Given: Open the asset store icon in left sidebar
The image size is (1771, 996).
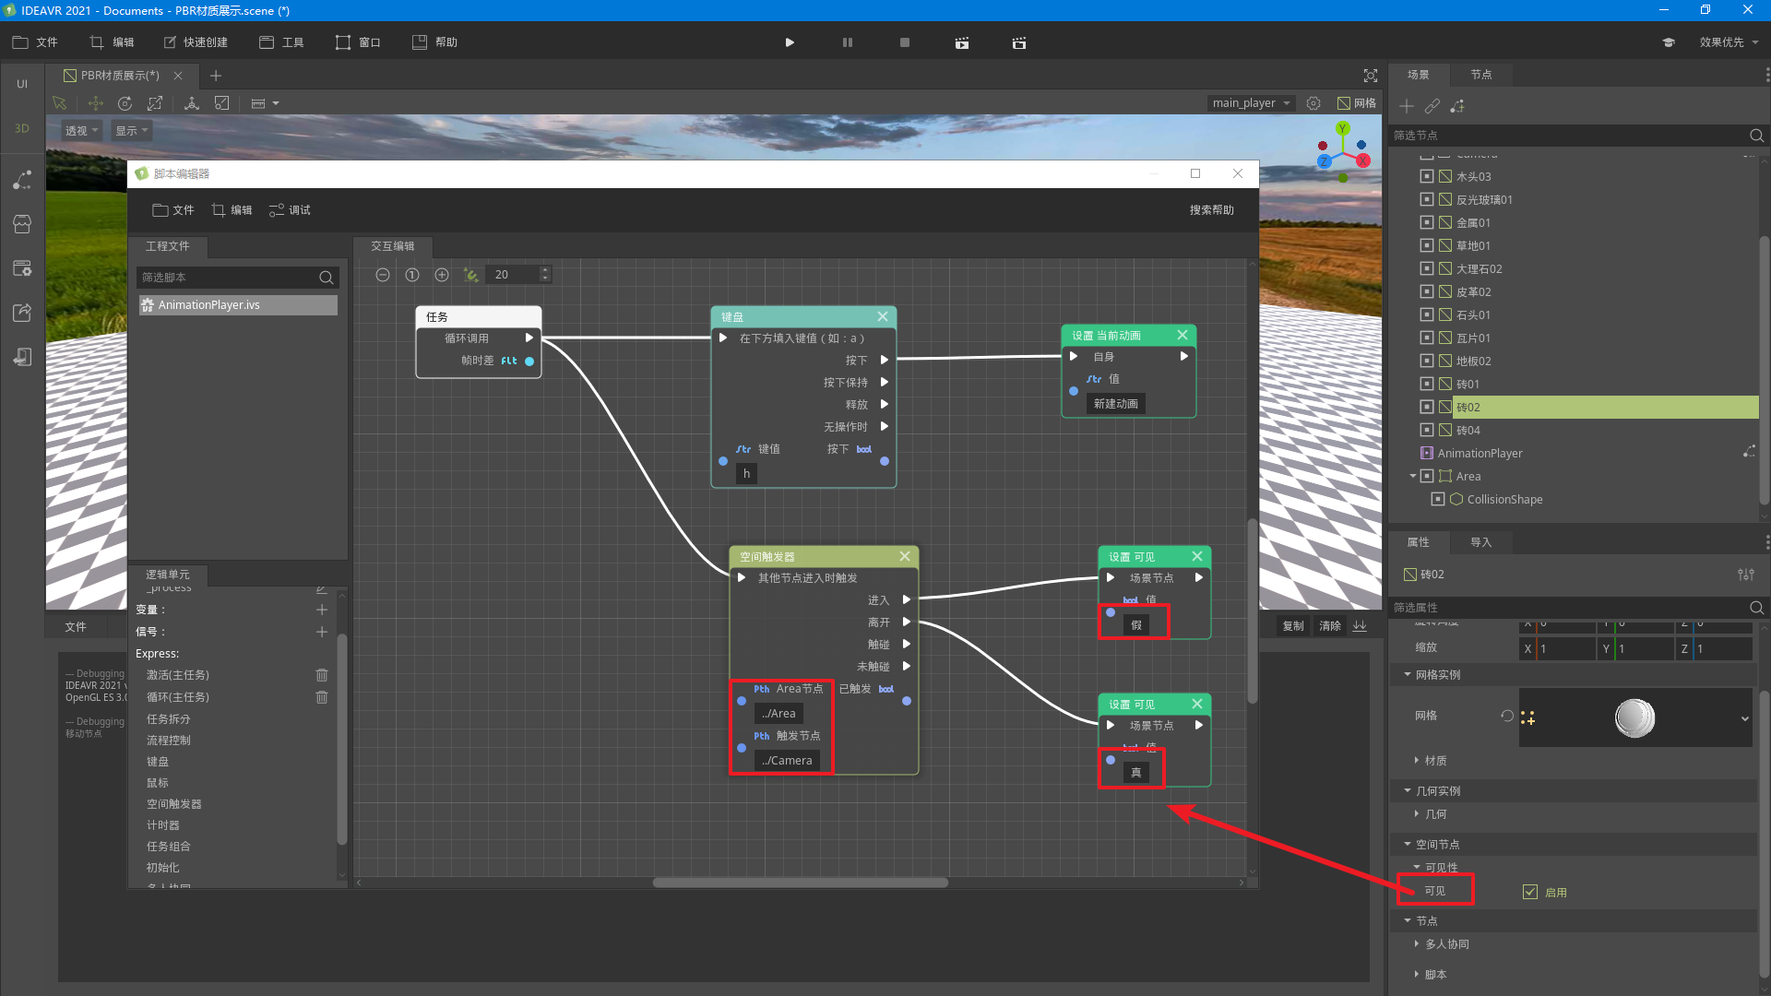Looking at the screenshot, I should (22, 224).
